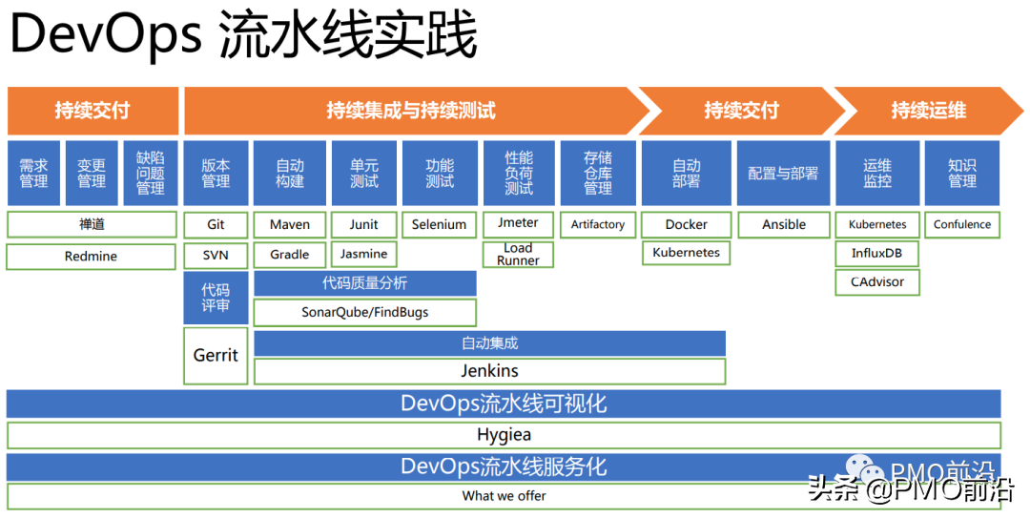This screenshot has height=518, width=1030.
Task: Select the Confluence tool box
Action: pyautogui.click(x=962, y=224)
